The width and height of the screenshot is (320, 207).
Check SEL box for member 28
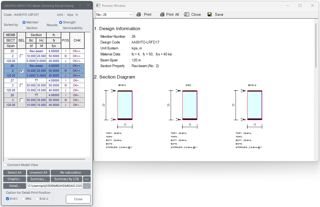point(21,100)
